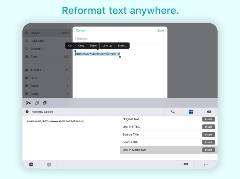240x179 pixels.
Task: Choose Look Up in the popup menu
Action: point(107,46)
